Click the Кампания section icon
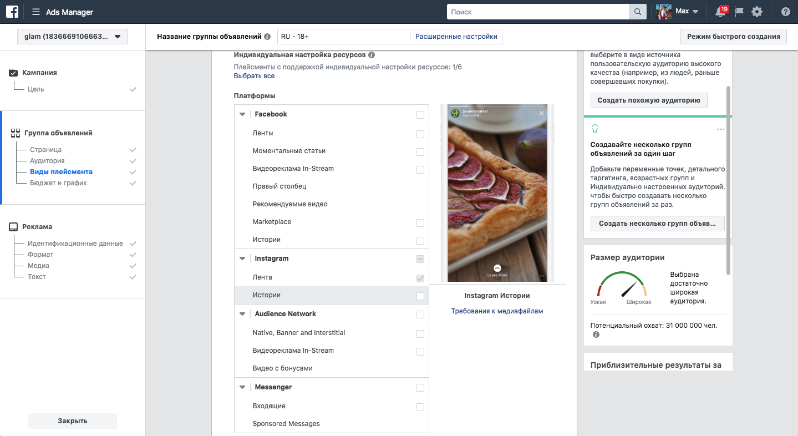 point(14,73)
